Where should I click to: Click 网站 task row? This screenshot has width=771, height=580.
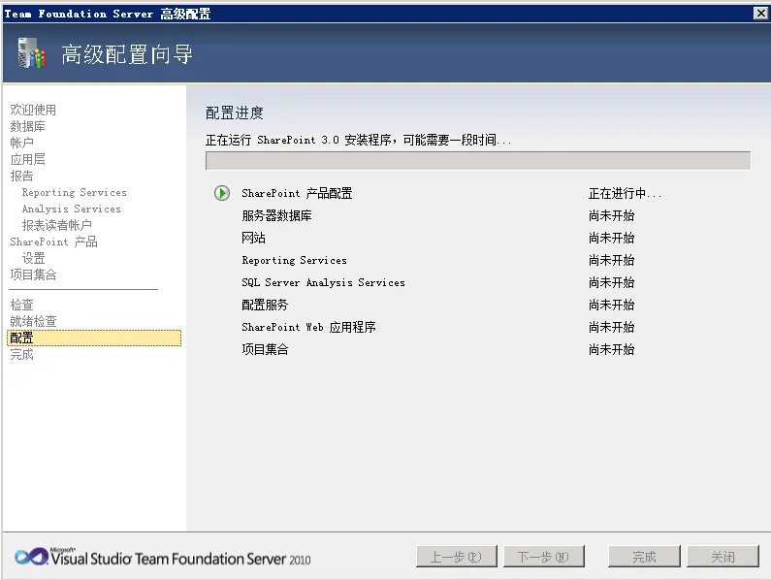[253, 238]
